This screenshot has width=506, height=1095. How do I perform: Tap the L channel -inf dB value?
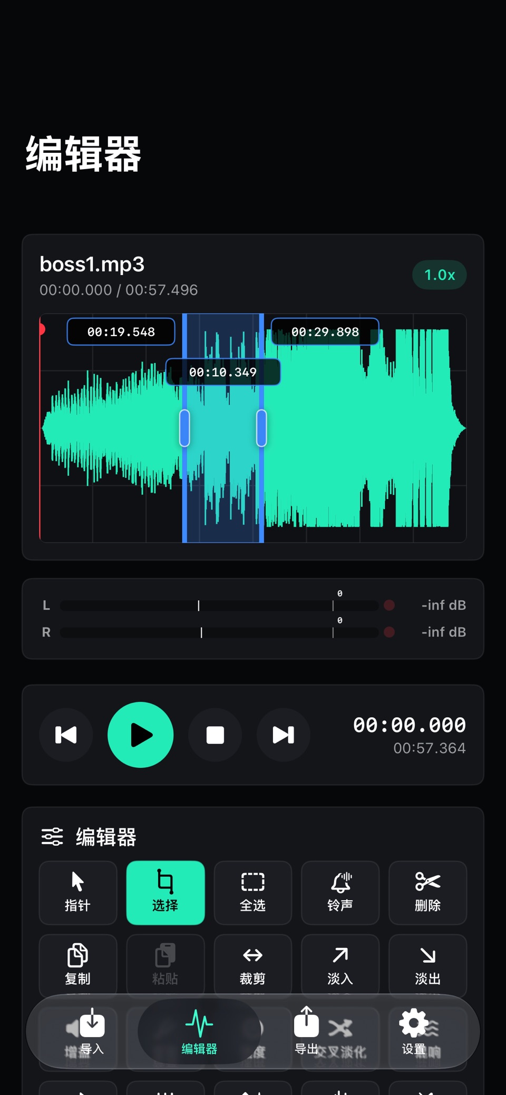click(x=444, y=605)
